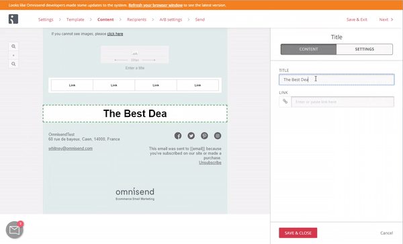
Task: Click the 'click here' link
Action: (115, 34)
